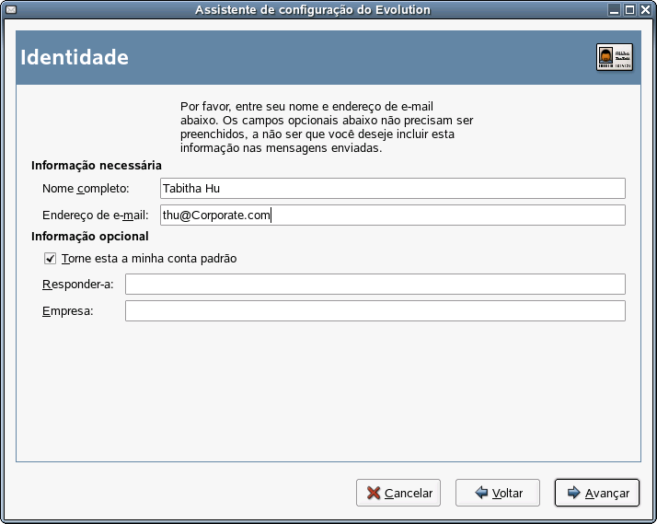Click the 'Informação opcional' section label
Screen dimensions: 657x524
[x=89, y=237]
